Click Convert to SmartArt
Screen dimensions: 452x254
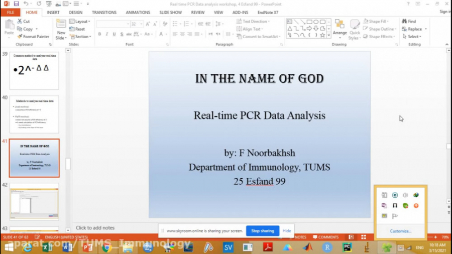tap(258, 37)
